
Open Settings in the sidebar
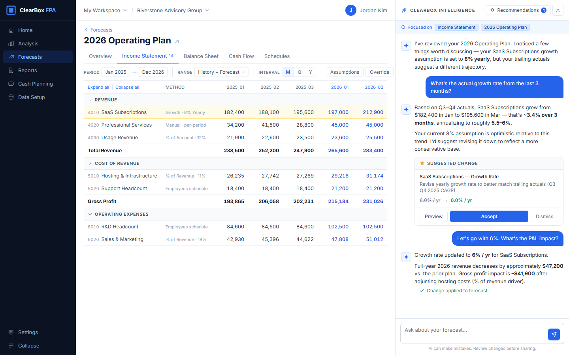click(28, 332)
